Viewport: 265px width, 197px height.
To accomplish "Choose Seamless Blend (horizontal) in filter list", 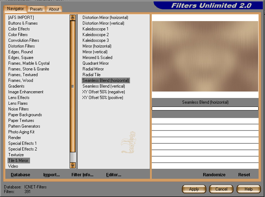I will click(106, 80).
